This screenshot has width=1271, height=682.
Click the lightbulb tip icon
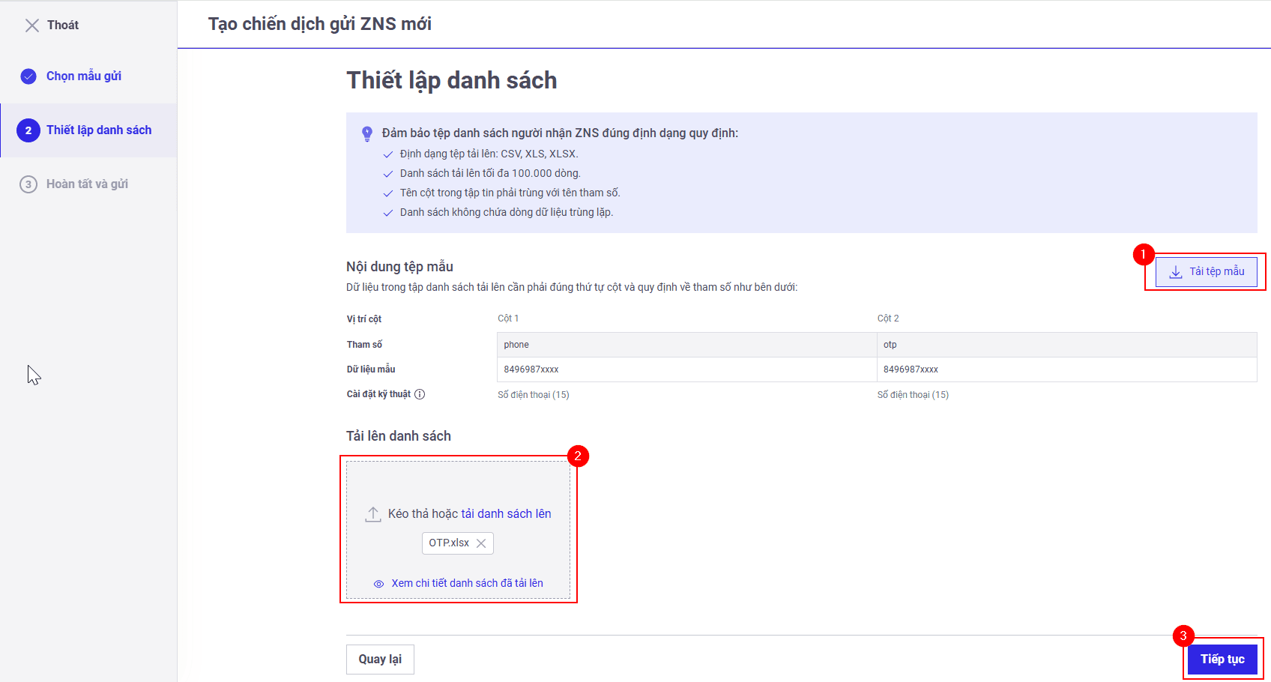[367, 134]
